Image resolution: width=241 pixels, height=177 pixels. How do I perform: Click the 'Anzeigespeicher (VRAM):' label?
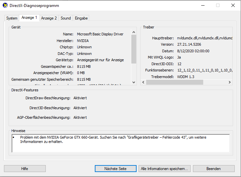point(53,73)
